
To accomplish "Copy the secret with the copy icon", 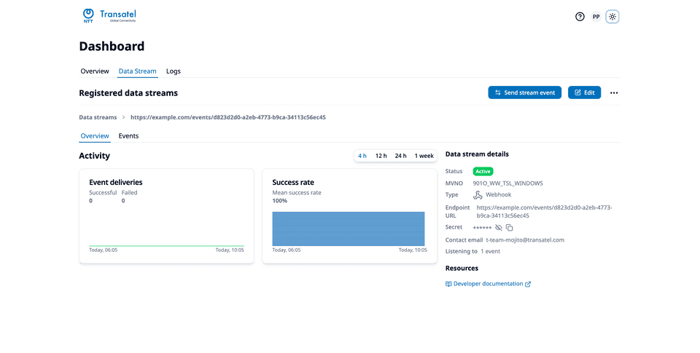I will tap(510, 228).
